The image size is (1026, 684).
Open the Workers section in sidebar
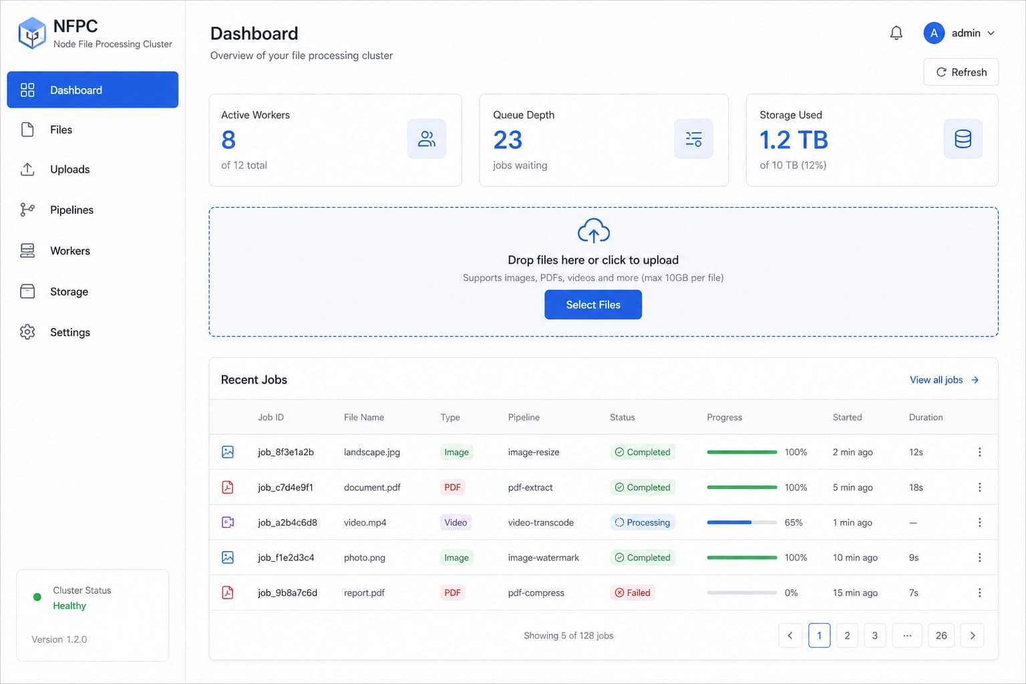coord(92,251)
